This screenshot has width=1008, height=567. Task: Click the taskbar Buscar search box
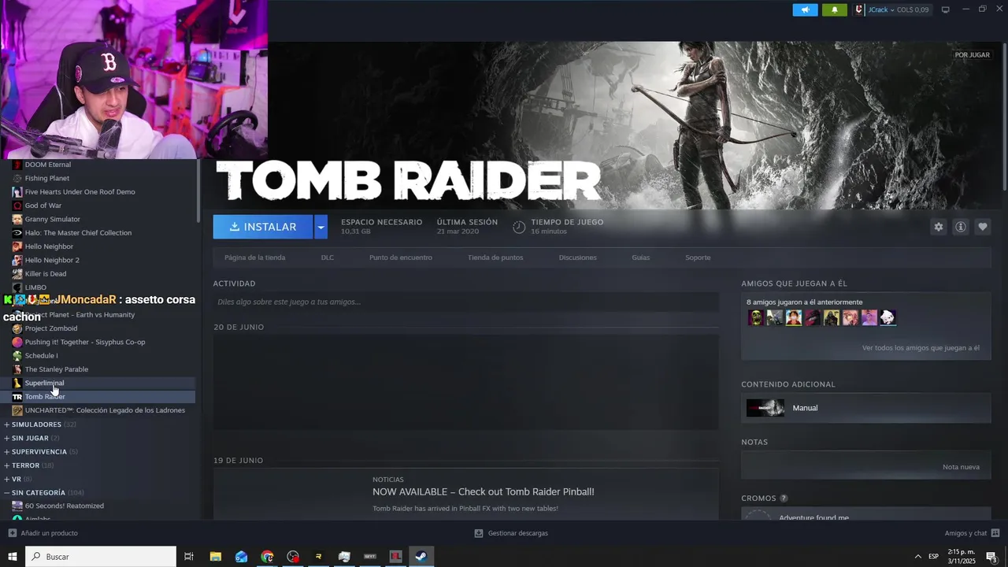click(101, 557)
